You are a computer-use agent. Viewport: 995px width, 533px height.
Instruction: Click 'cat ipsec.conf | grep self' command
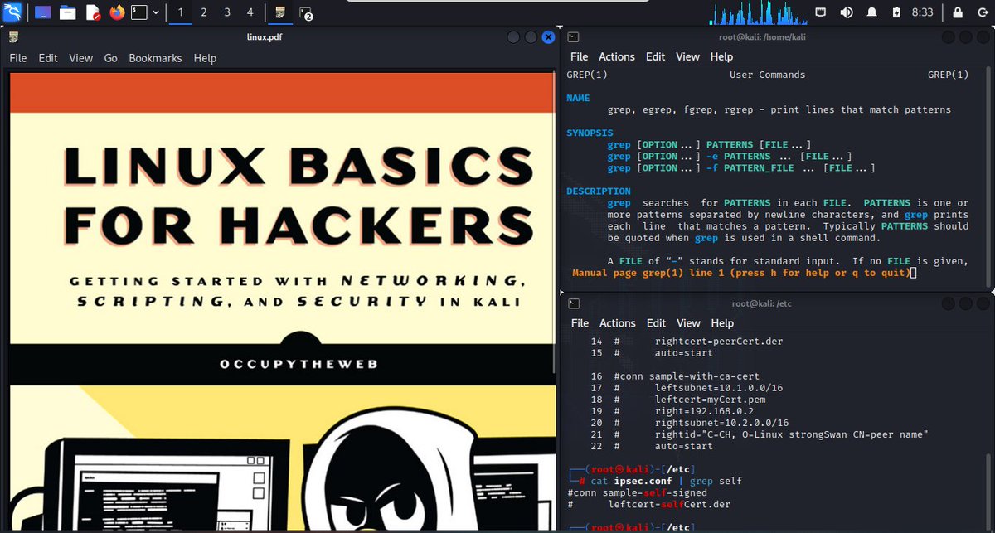(667, 481)
